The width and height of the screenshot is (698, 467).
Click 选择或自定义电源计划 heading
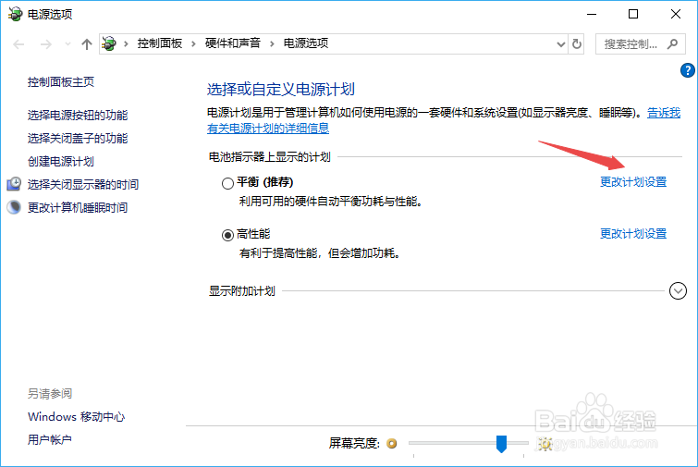click(281, 90)
